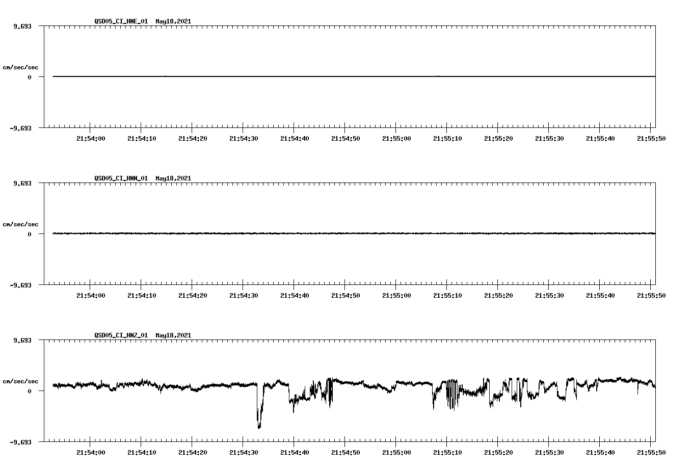Click the 21:55:50 time label under HNE plot

(x=651, y=138)
